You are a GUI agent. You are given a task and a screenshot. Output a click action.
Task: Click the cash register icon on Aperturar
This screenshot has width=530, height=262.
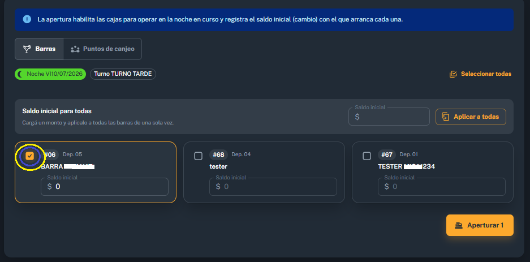tap(459, 225)
